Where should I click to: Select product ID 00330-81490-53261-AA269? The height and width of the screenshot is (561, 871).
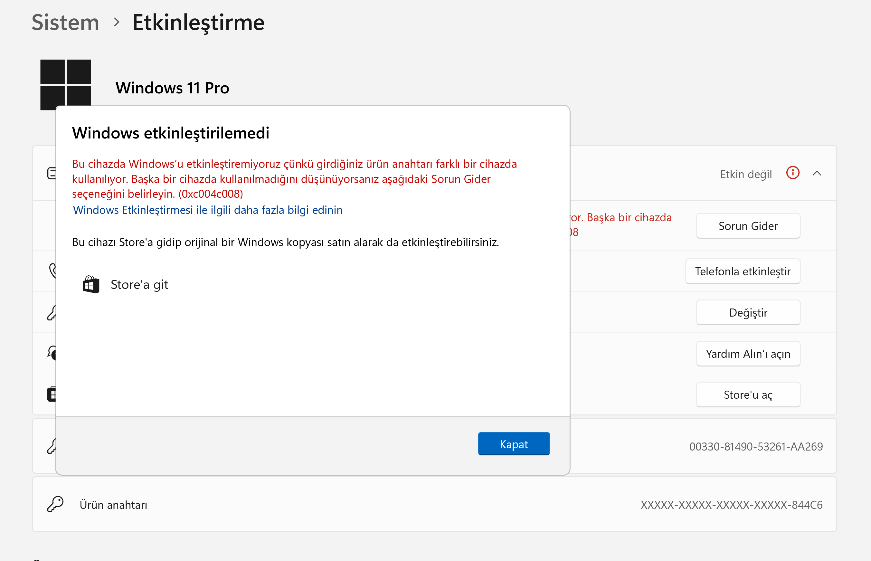(x=756, y=446)
